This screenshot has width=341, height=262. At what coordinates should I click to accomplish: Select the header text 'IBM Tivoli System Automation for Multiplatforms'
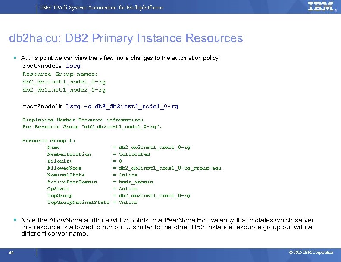101,8
